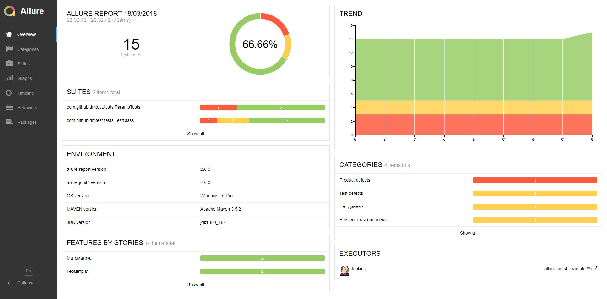Click the red segment of the donut chart
The width and height of the screenshot is (607, 299).
coord(276,22)
